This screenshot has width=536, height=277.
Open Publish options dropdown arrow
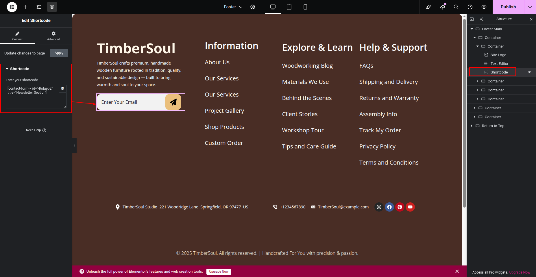530,7
